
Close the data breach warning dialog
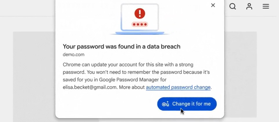click(213, 5)
